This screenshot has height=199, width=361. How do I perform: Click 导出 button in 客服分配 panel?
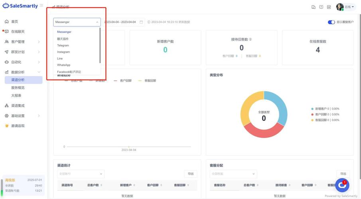point(343,174)
